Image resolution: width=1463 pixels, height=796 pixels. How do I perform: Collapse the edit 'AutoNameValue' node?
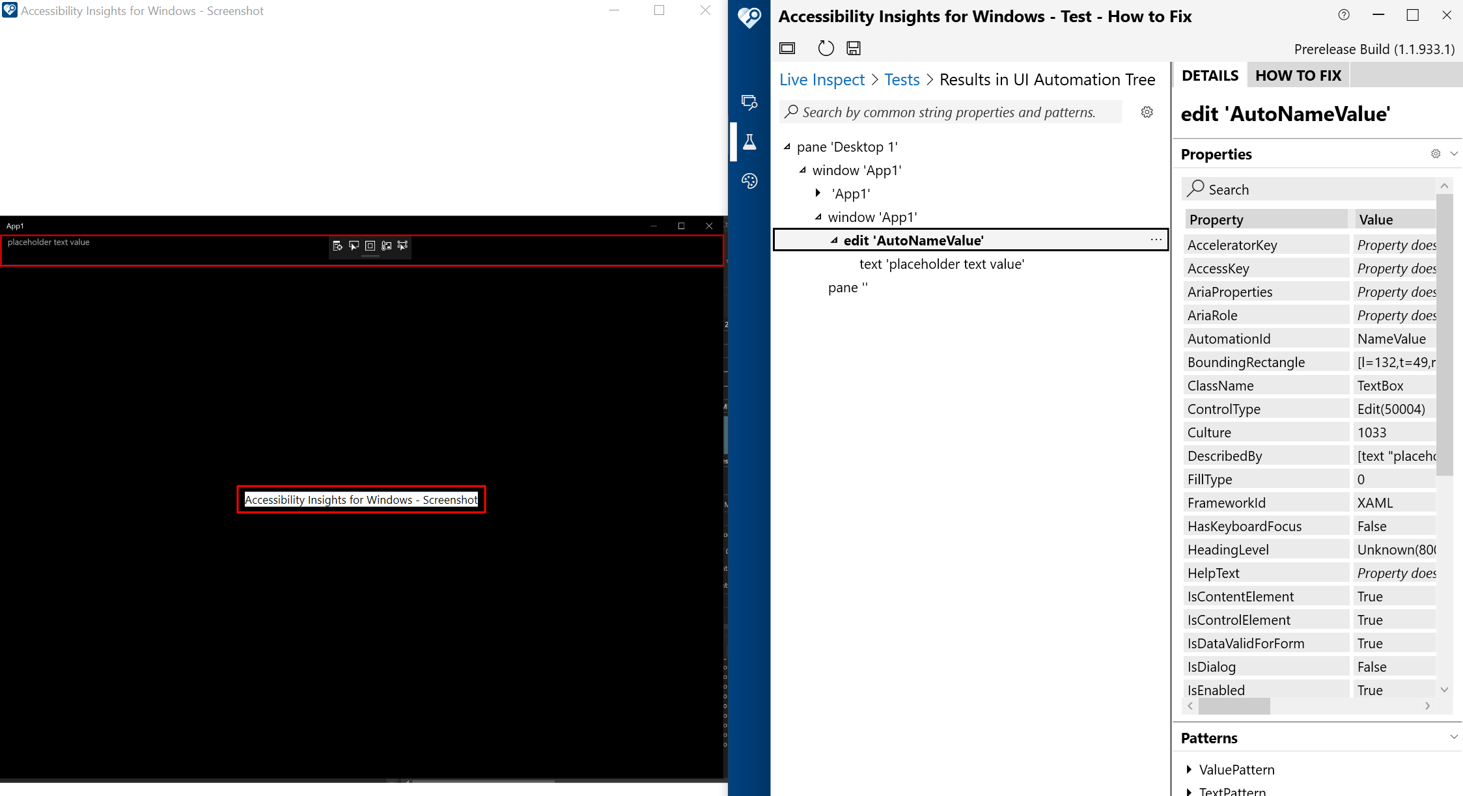click(834, 240)
